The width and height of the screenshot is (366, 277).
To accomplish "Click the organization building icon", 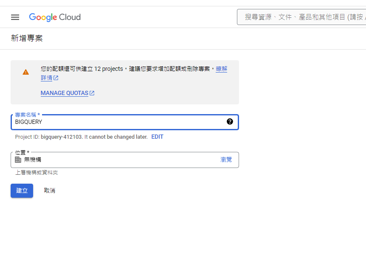I will click(18, 160).
